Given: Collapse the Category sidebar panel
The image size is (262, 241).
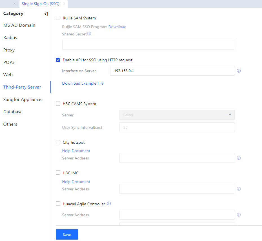Looking at the screenshot, I should 46,14.
